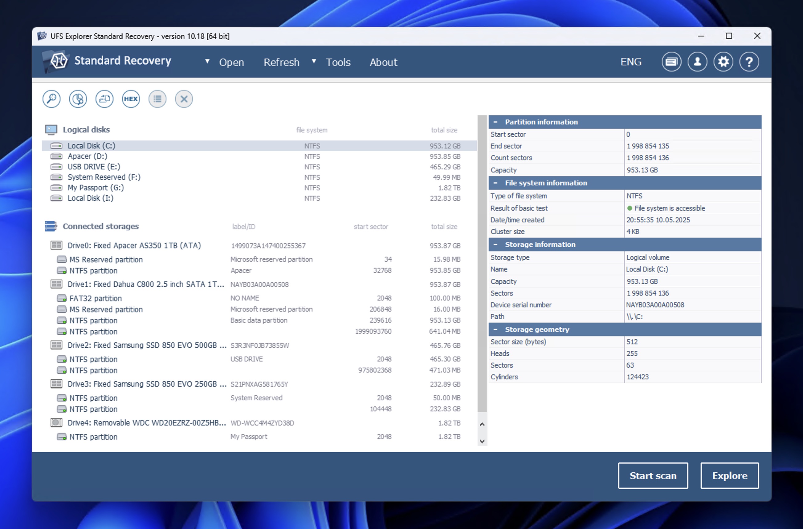
Task: Click the Start scan button
Action: [653, 475]
